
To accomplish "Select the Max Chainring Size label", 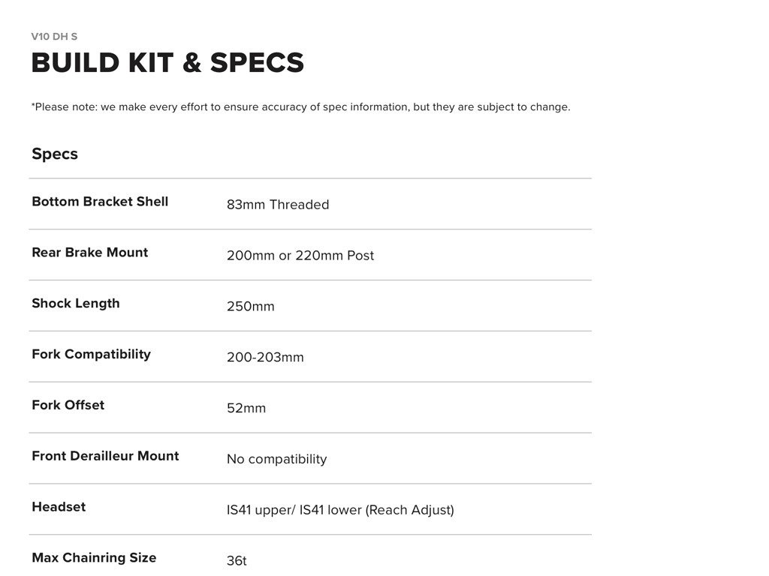I will pos(94,558).
